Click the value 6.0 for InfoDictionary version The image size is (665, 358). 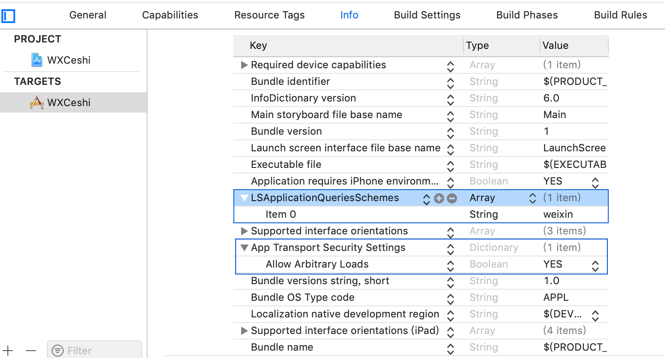tap(551, 98)
